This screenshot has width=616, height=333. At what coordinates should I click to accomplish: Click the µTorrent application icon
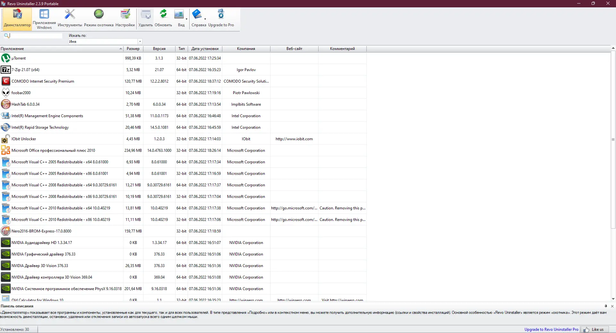[x=6, y=58]
